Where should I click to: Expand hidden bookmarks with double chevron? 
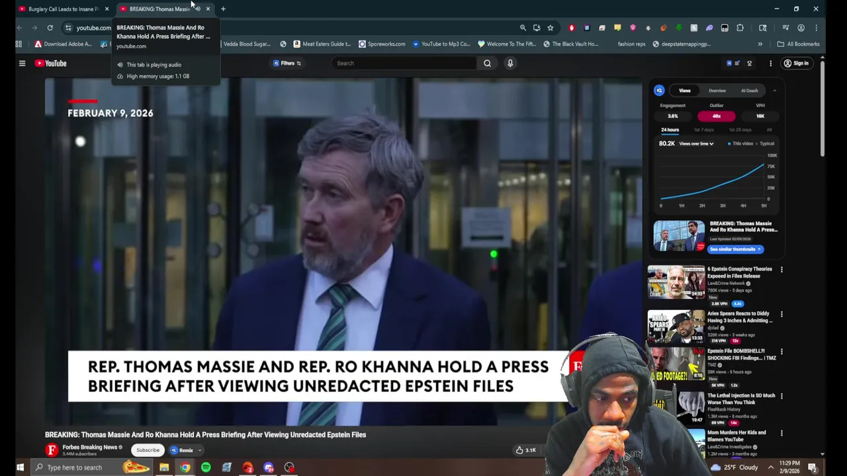click(x=760, y=44)
